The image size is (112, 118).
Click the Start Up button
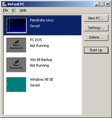point(96,50)
